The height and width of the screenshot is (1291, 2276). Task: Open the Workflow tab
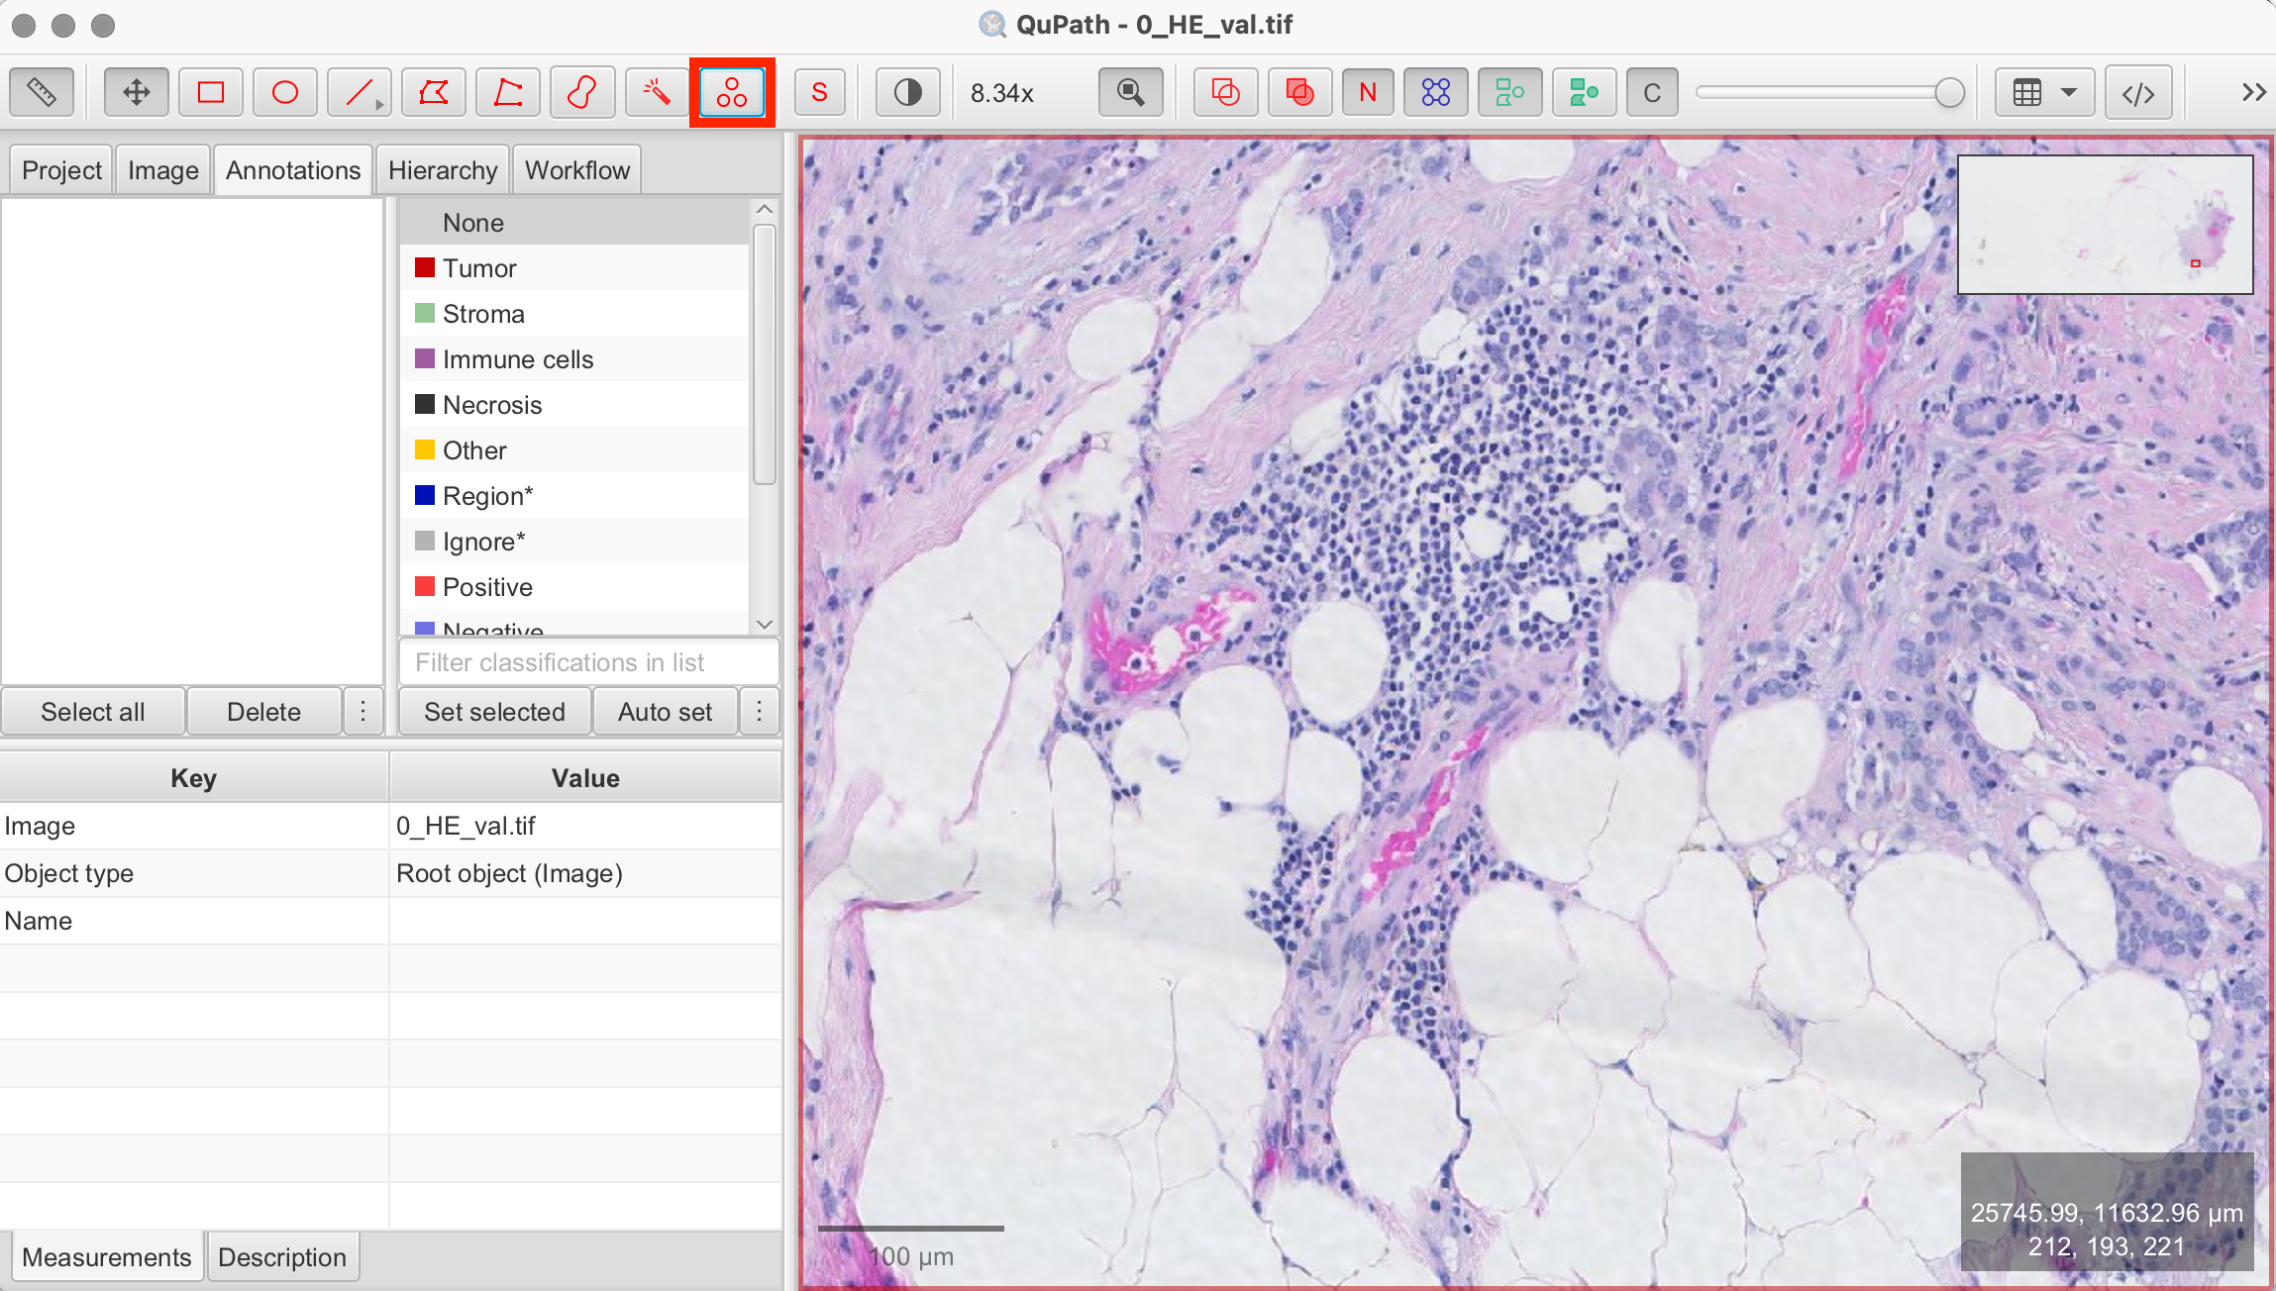[x=576, y=170]
